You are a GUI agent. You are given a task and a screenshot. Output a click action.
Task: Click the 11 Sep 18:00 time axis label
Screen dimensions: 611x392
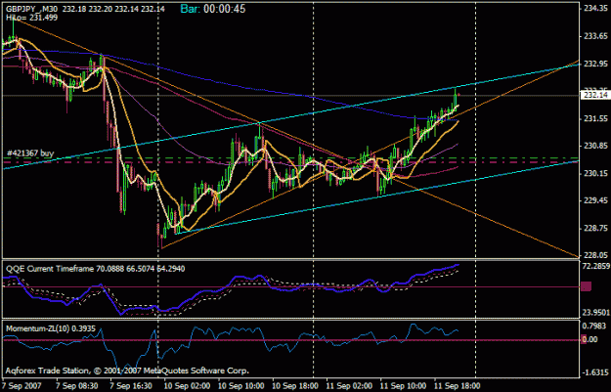click(458, 386)
